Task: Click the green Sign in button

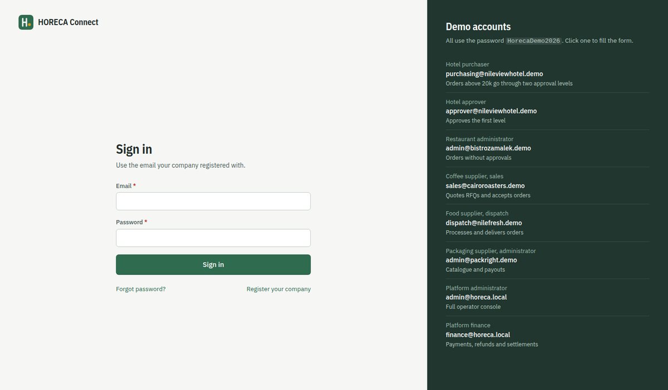Action: tap(213, 265)
